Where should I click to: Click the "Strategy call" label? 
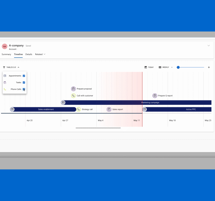click(x=87, y=109)
